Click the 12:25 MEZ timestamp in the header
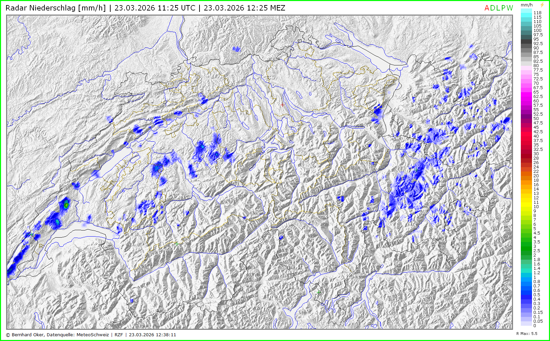The image size is (550, 341). 244,8
